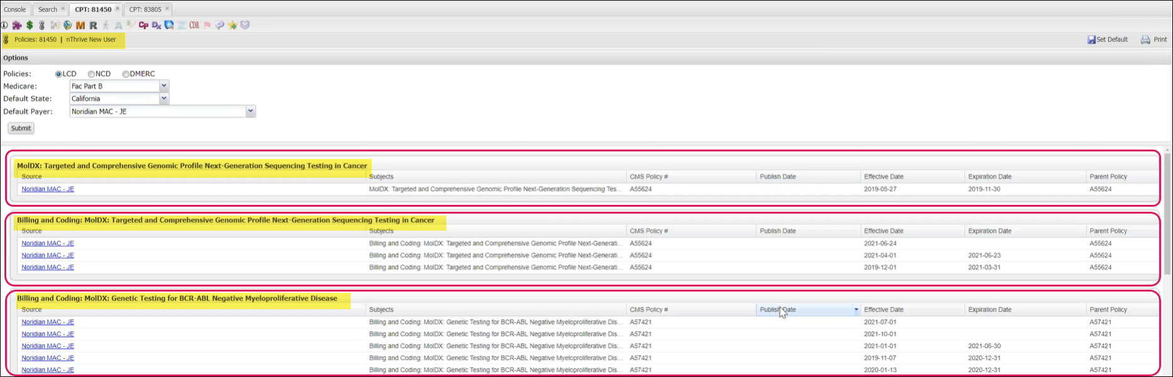Open the Default Payer dropdown
Viewport: 1173px width, 377px height.
(x=250, y=111)
